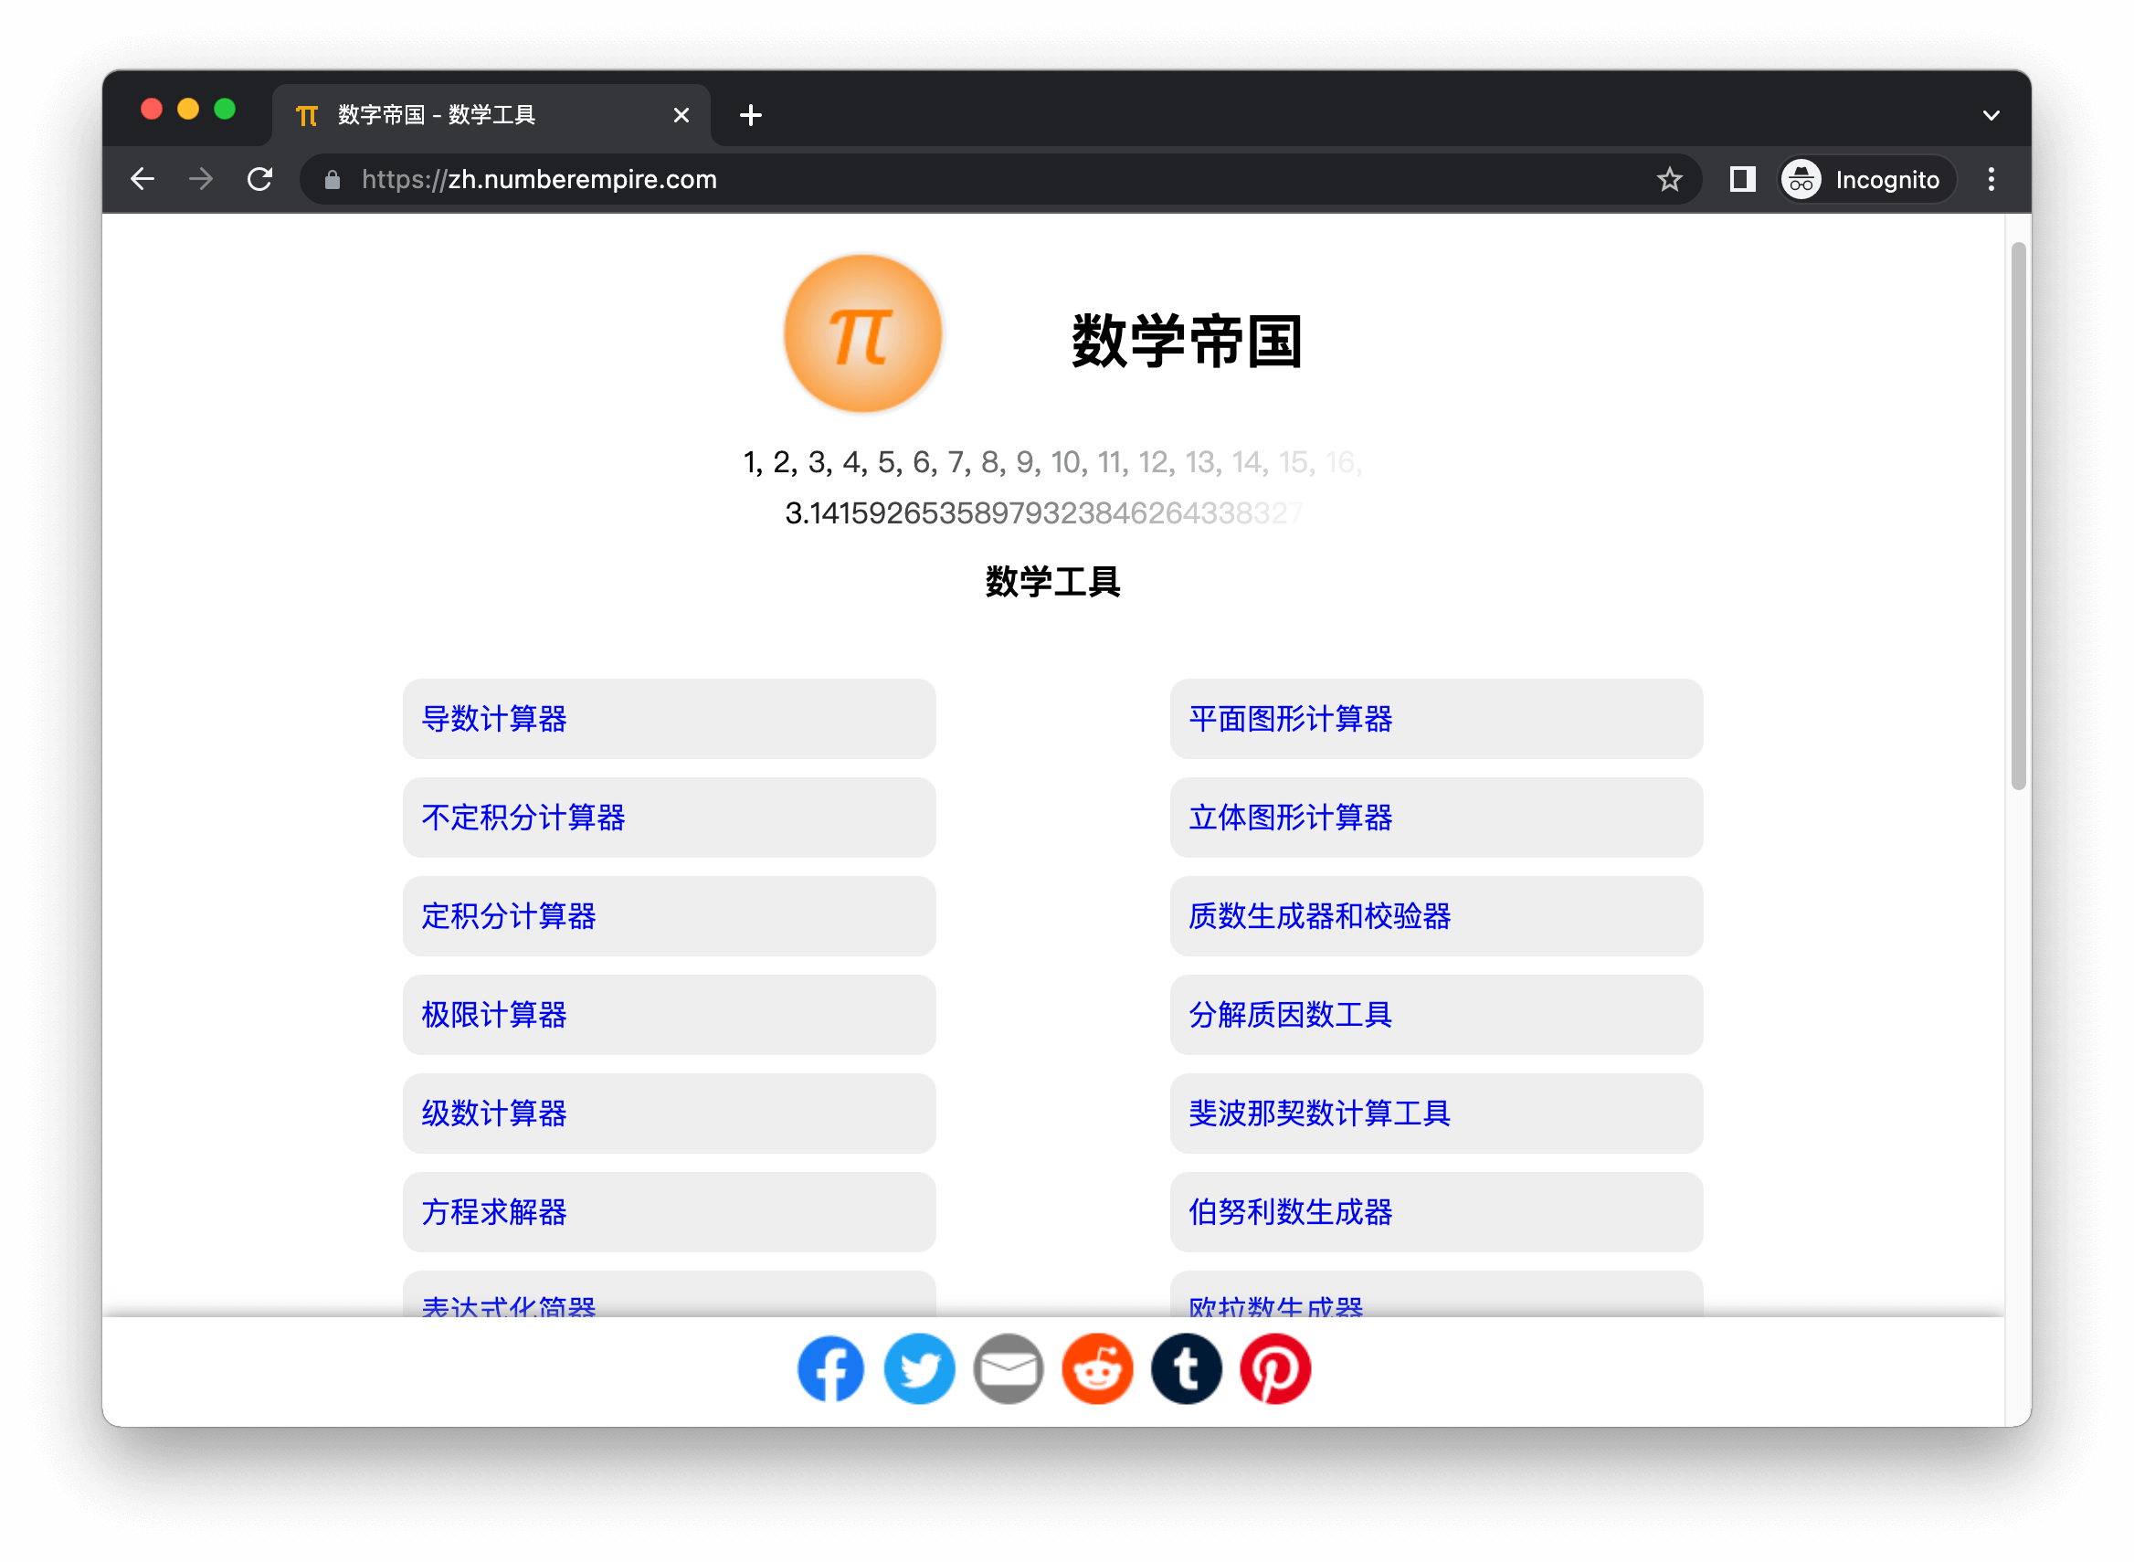Click the orange pi logo
The height and width of the screenshot is (1562, 2134).
862,334
